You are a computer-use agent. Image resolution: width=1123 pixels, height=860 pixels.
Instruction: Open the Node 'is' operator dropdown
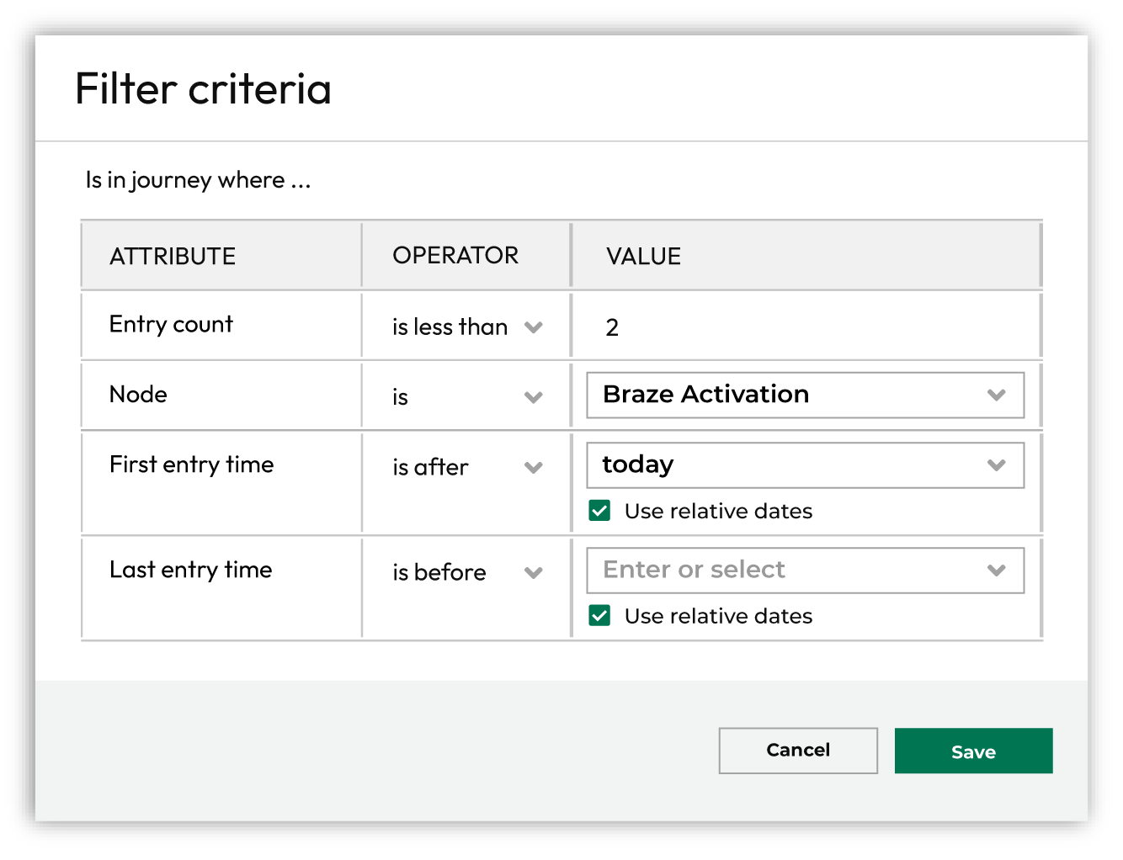(466, 396)
